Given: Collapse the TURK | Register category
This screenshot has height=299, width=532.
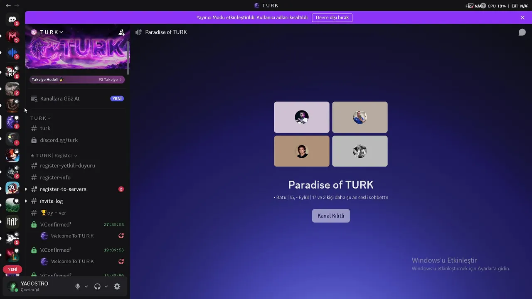Looking at the screenshot, I should coord(54,156).
